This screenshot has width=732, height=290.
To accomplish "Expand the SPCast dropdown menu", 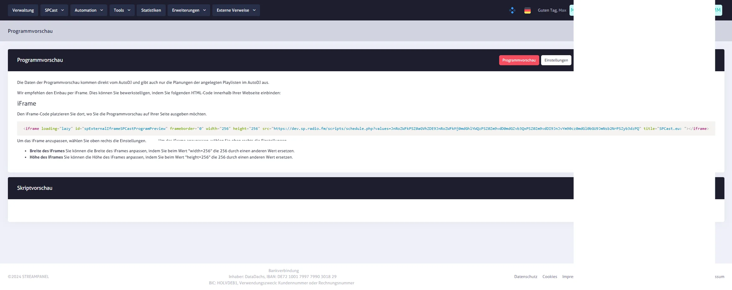I will click(x=54, y=10).
